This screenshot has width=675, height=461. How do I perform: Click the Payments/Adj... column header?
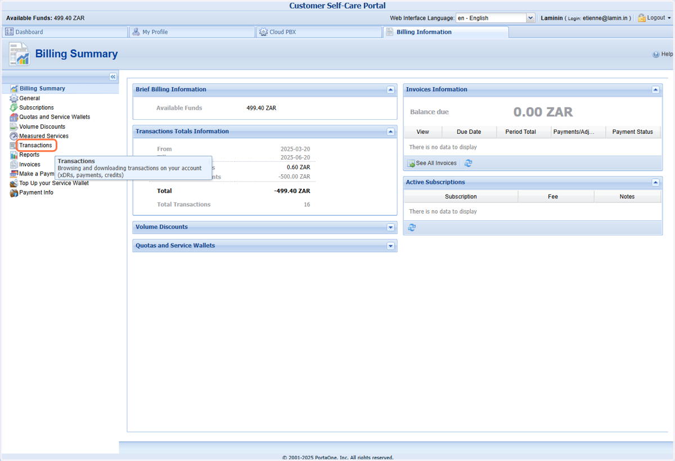[x=578, y=132]
